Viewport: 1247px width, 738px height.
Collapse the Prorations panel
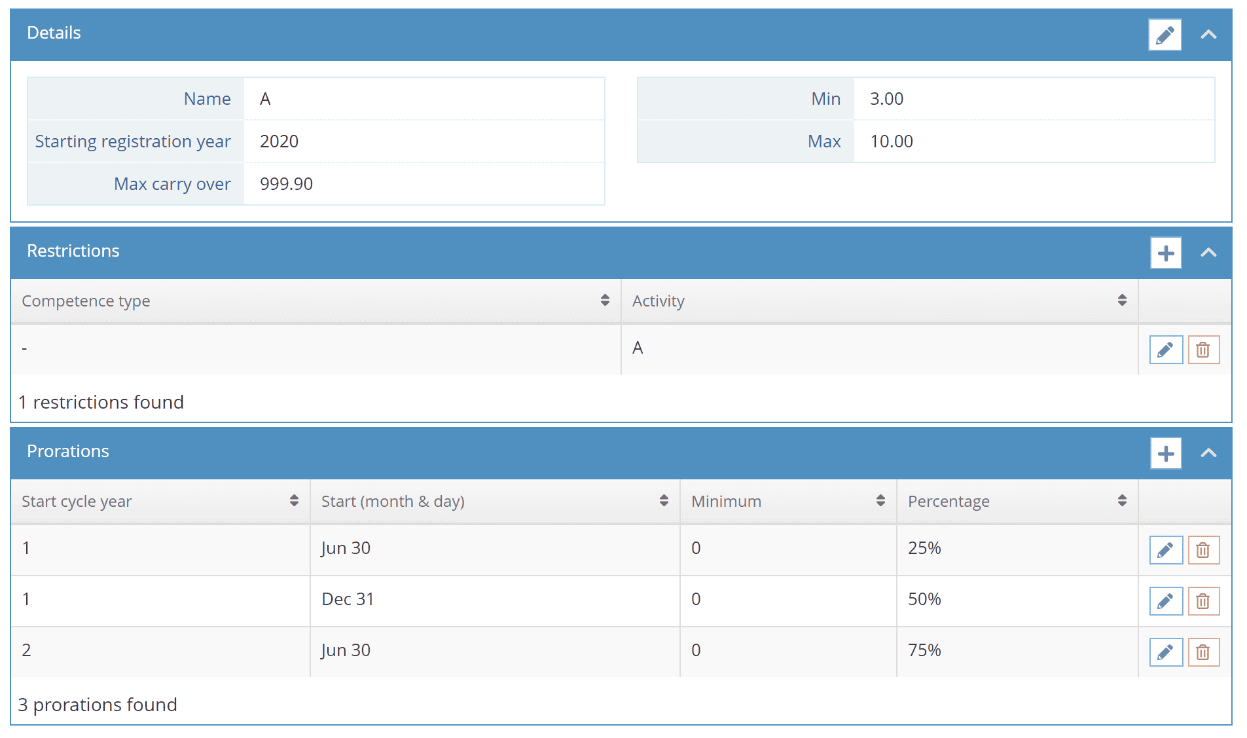[x=1208, y=453]
